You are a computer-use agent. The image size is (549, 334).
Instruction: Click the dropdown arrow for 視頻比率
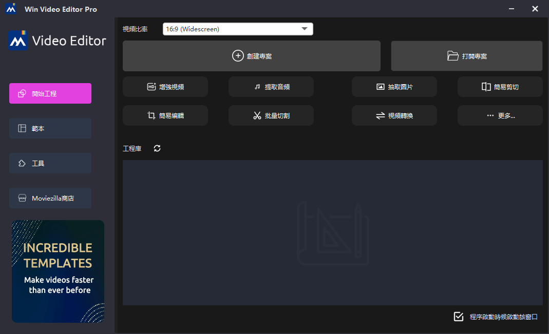pyautogui.click(x=305, y=29)
